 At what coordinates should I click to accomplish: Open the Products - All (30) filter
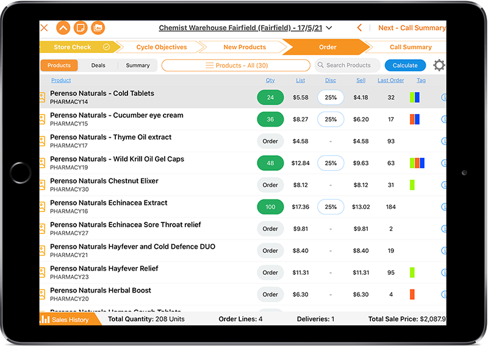tap(235, 66)
